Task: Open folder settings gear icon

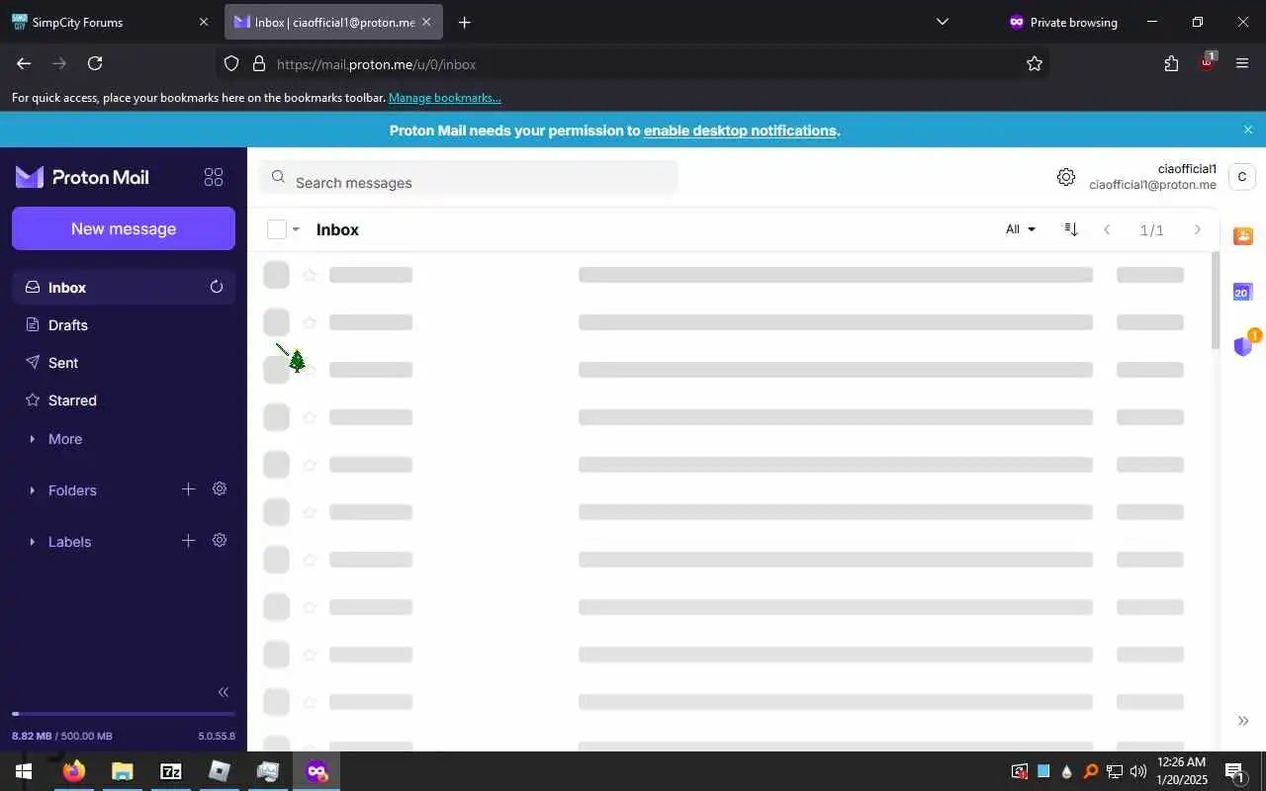Action: click(x=220, y=489)
